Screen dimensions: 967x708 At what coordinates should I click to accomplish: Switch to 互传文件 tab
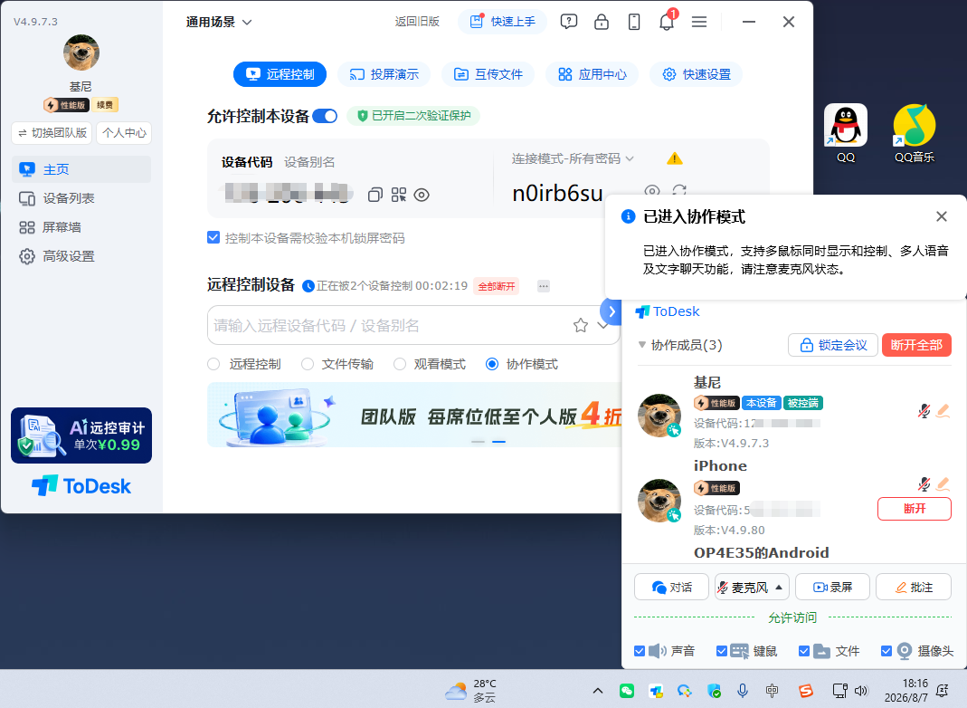click(488, 74)
